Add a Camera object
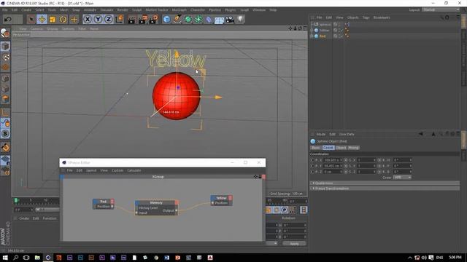Viewport: 467px width, 262px height. coord(230,20)
